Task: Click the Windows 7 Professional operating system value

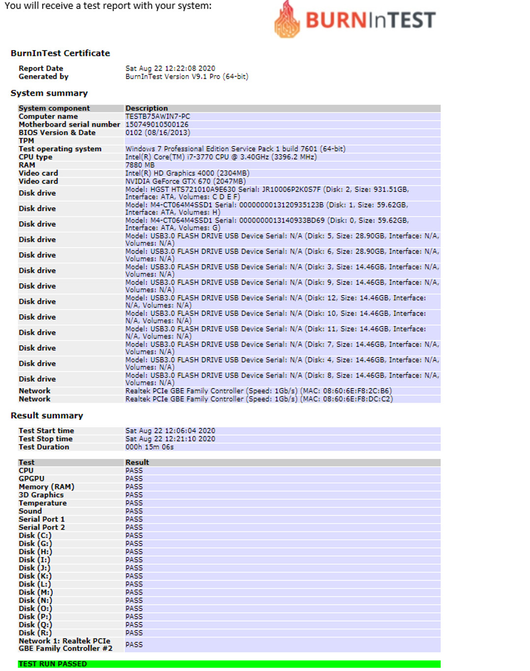Action: point(236,149)
